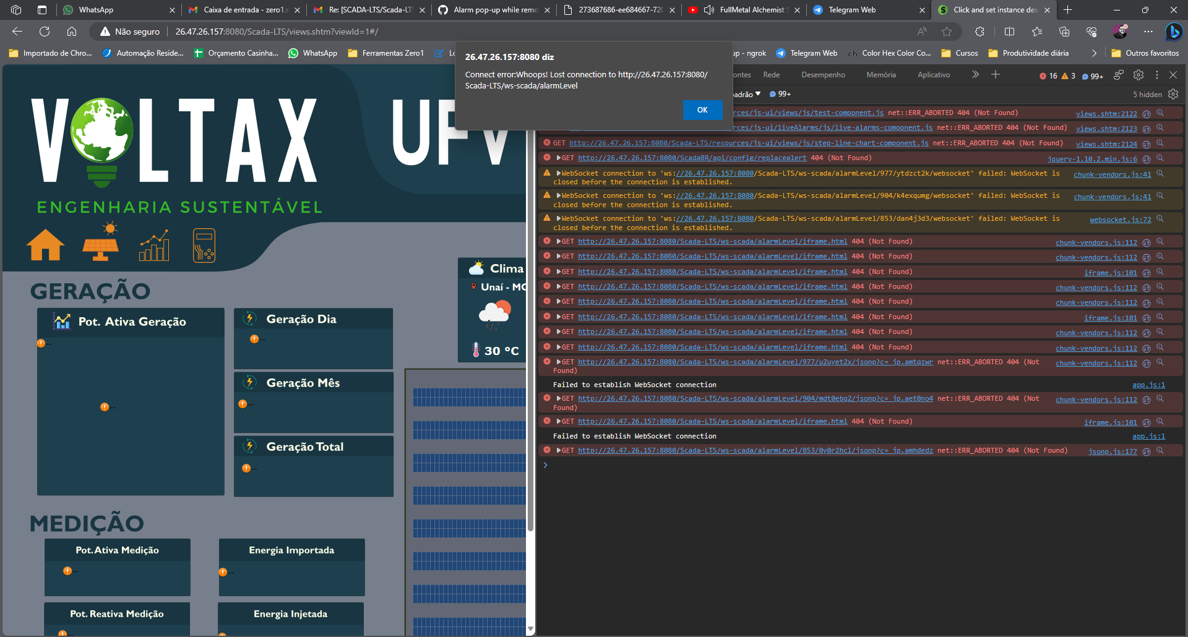This screenshot has height=637, width=1188.
Task: Open the padrão log levels dropdown
Action: (x=746, y=94)
